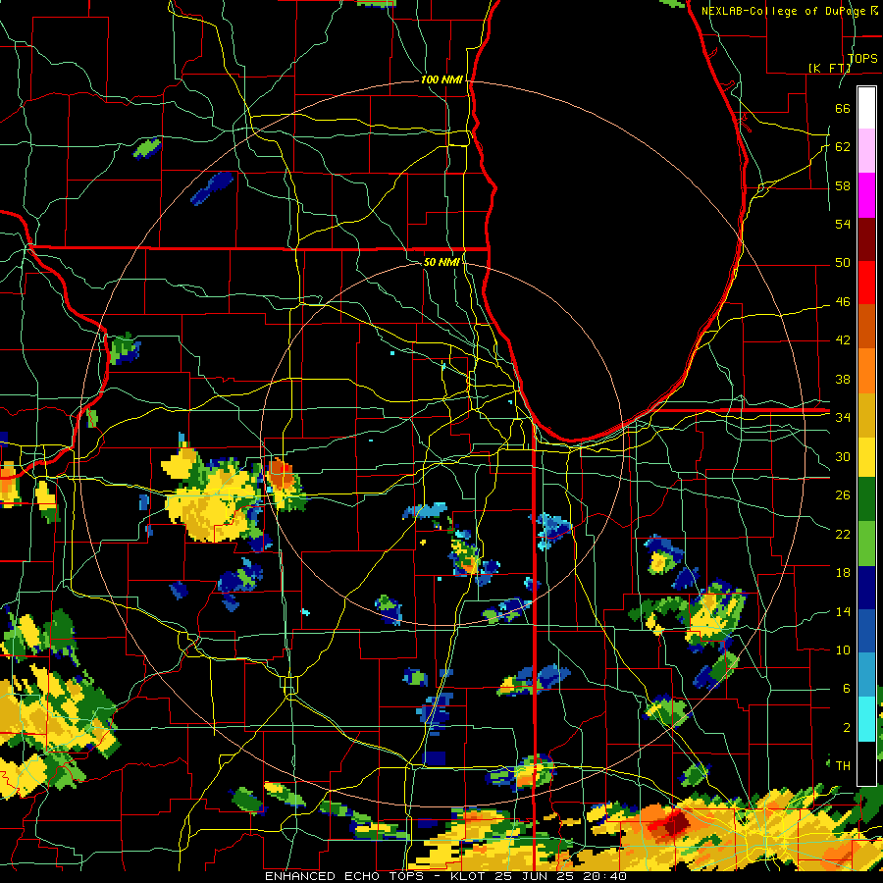Click the white swatch on the tops scale
Screen dimensions: 883x883
[866, 108]
